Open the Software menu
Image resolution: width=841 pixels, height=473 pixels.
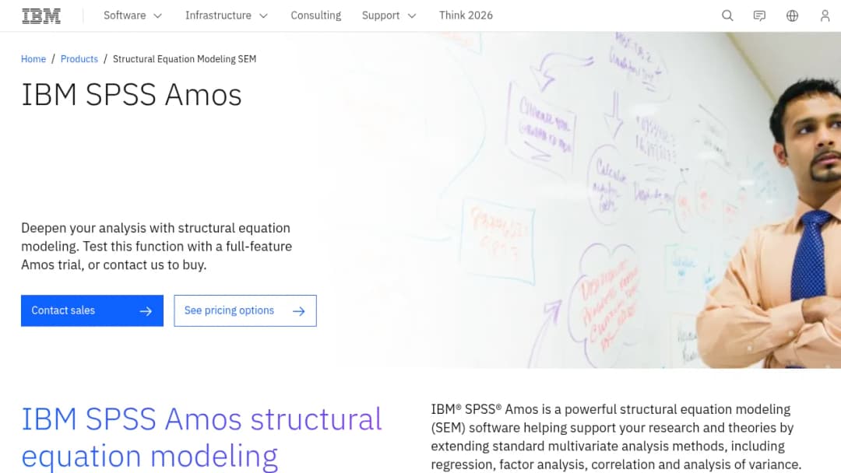tap(133, 16)
